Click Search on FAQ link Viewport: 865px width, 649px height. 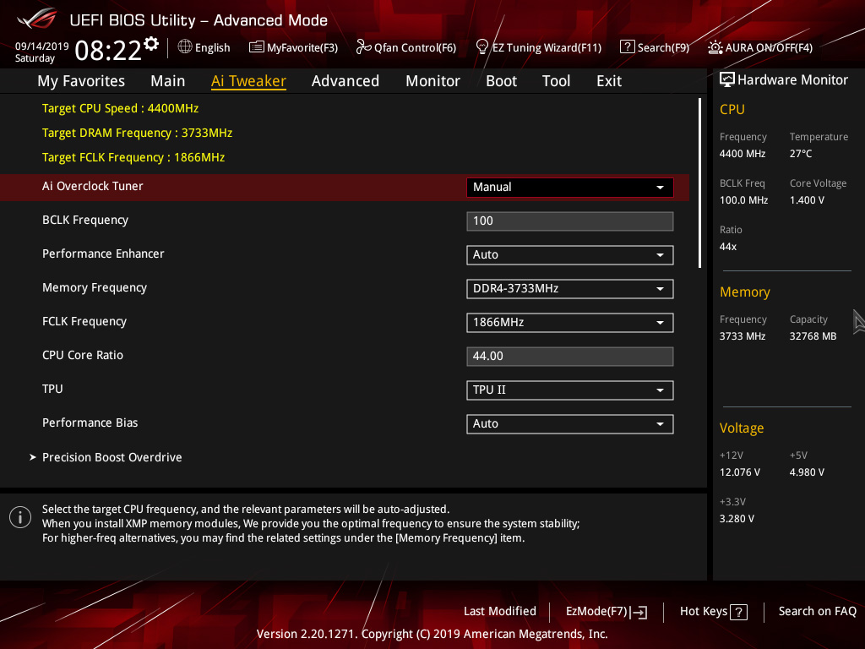(817, 611)
